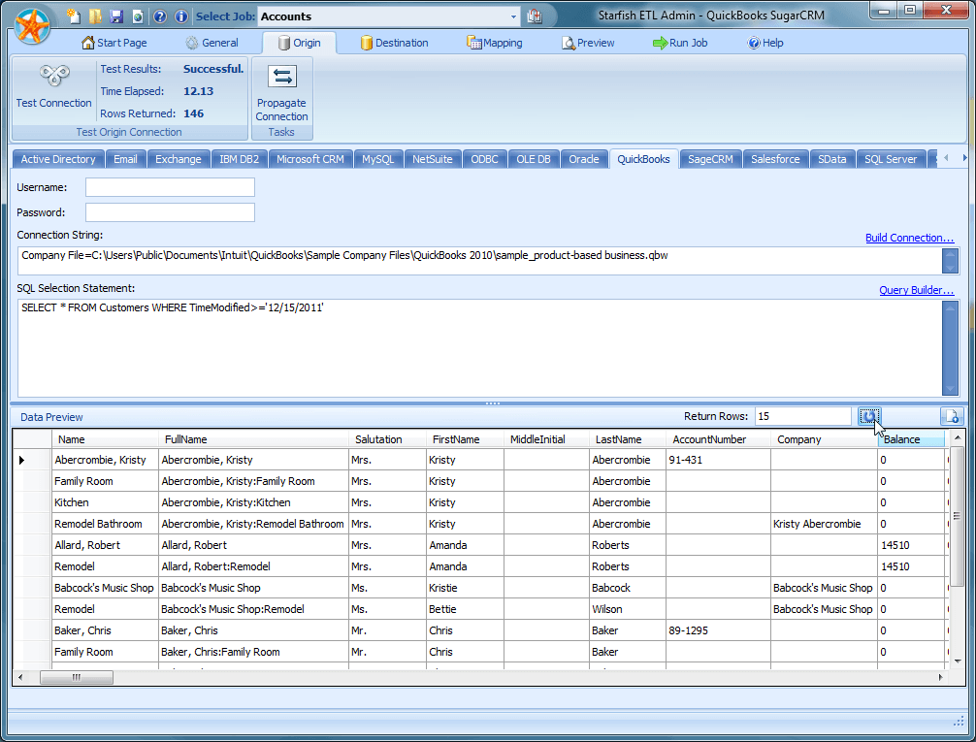Open the General ribbon tab
The image size is (976, 742).
point(212,43)
